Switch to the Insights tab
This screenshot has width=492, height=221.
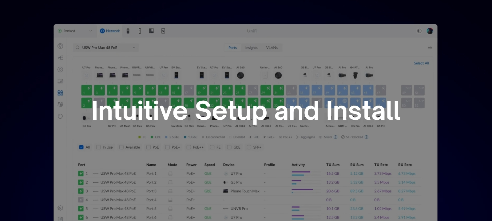click(251, 48)
